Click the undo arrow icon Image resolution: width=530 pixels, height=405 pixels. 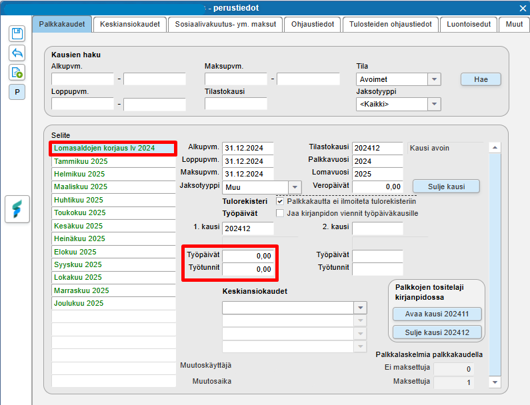point(17,53)
